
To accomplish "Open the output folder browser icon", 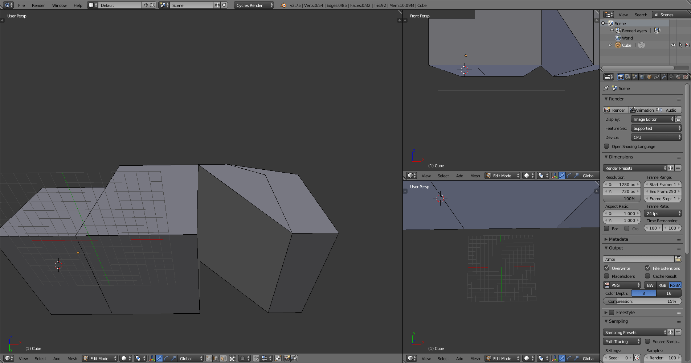I will pos(678,259).
